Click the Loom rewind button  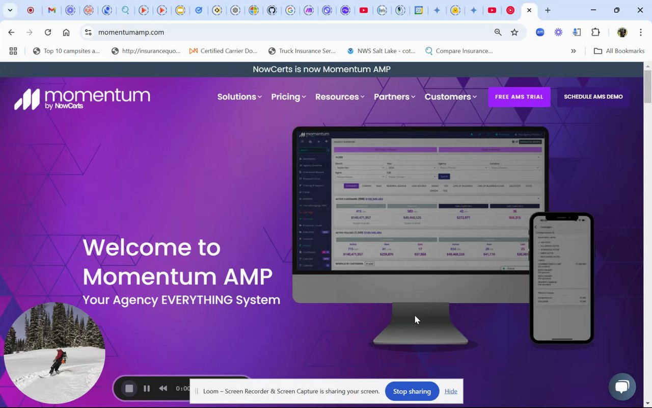click(163, 389)
